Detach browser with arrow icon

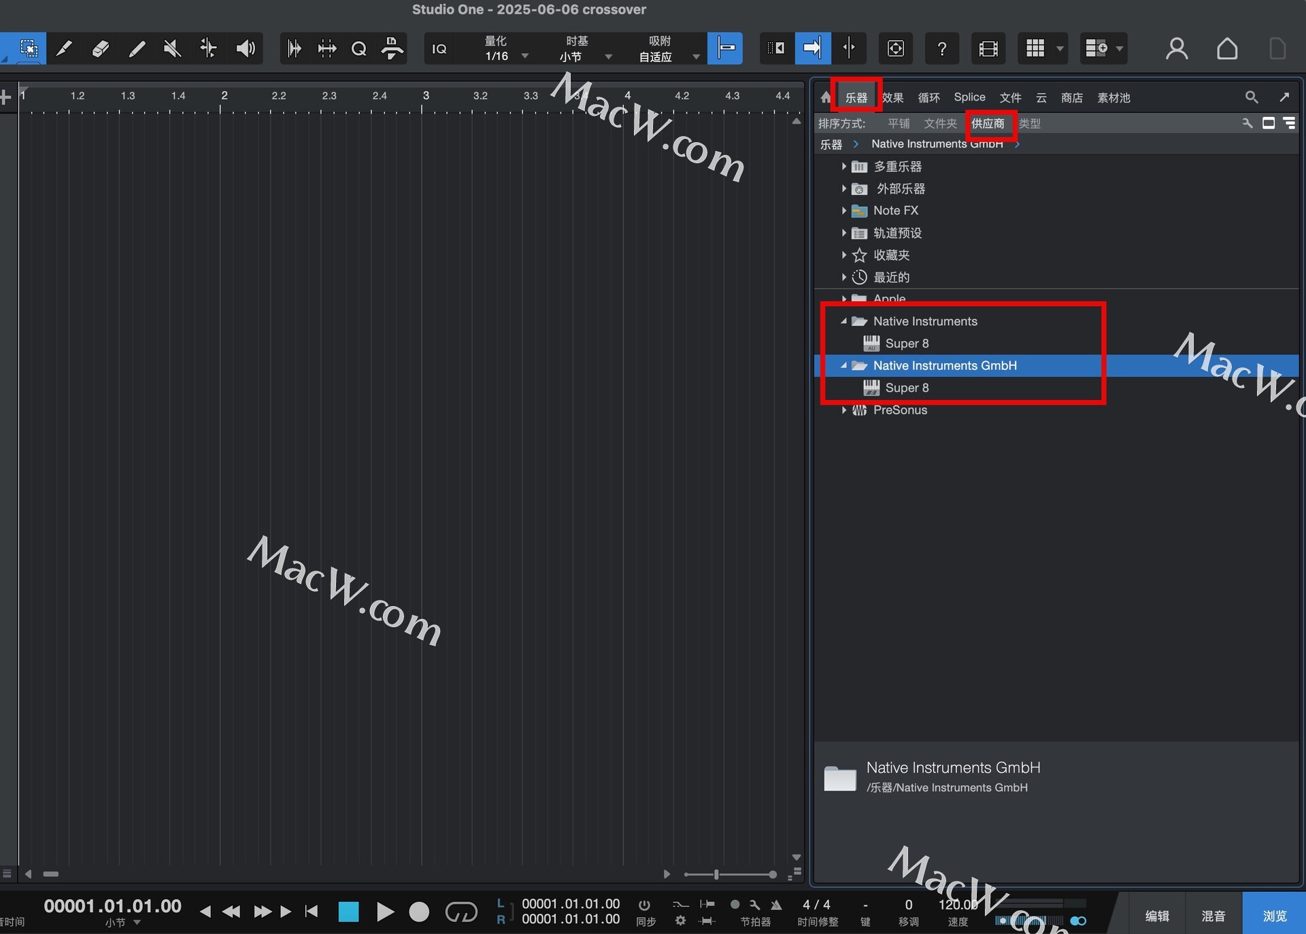click(1284, 97)
